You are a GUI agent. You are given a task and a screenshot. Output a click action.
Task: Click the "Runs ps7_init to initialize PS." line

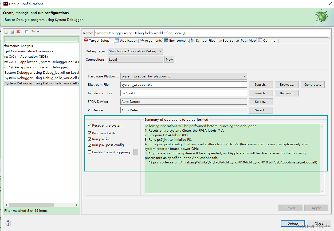point(168,140)
